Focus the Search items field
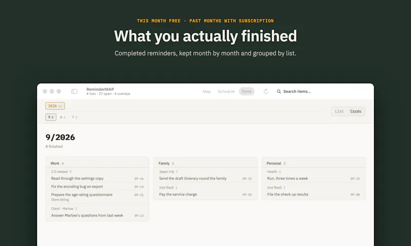Screen dimensions: 411x246 (x=297, y=91)
